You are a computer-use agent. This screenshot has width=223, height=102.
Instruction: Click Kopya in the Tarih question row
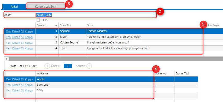[29, 48]
